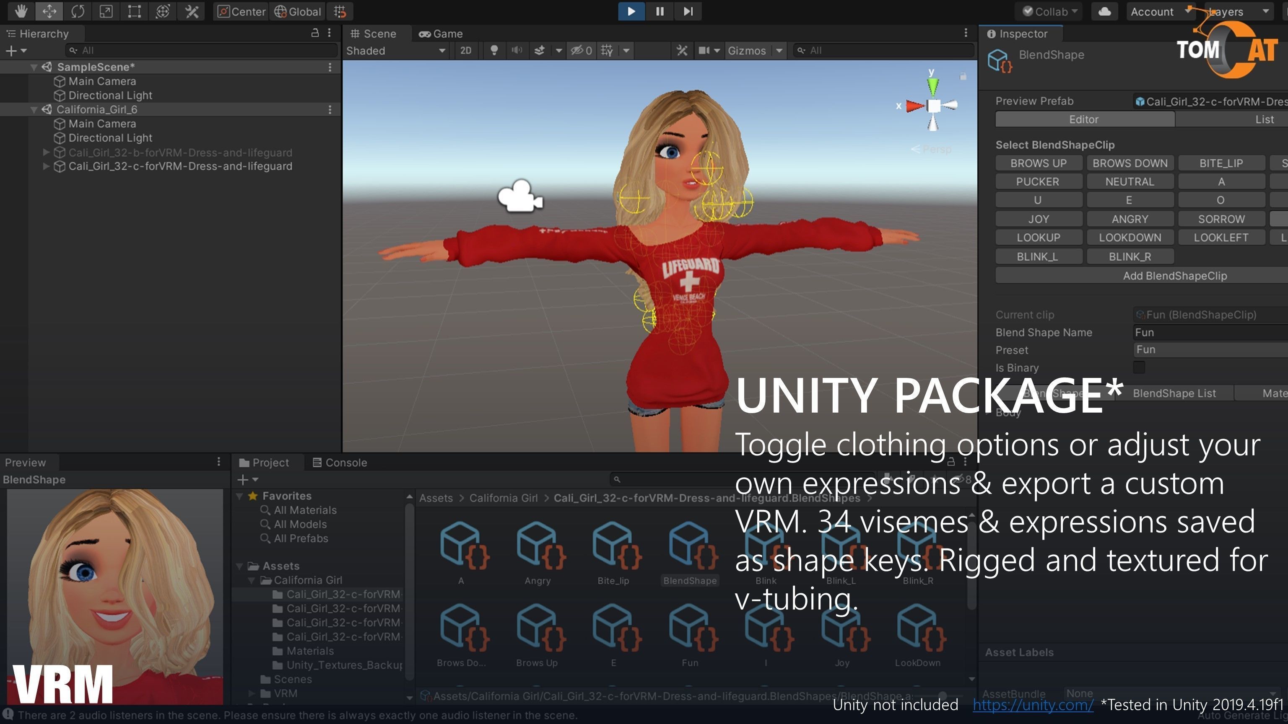This screenshot has width=1288, height=724.
Task: Toggle the Gizmos button
Action: [747, 50]
